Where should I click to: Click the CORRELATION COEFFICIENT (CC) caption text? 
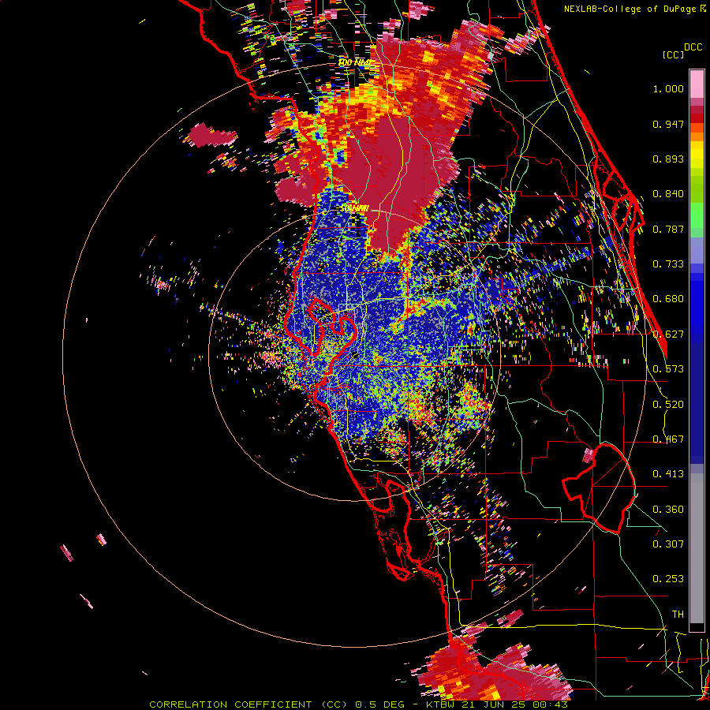(248, 704)
